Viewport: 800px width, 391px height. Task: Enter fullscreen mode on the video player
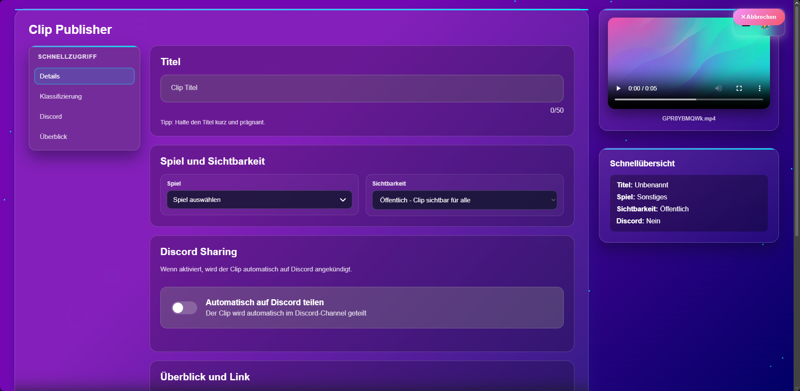click(x=739, y=88)
